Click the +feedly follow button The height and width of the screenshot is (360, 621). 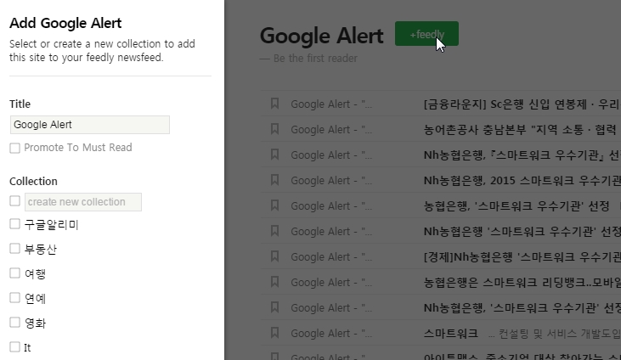[426, 35]
